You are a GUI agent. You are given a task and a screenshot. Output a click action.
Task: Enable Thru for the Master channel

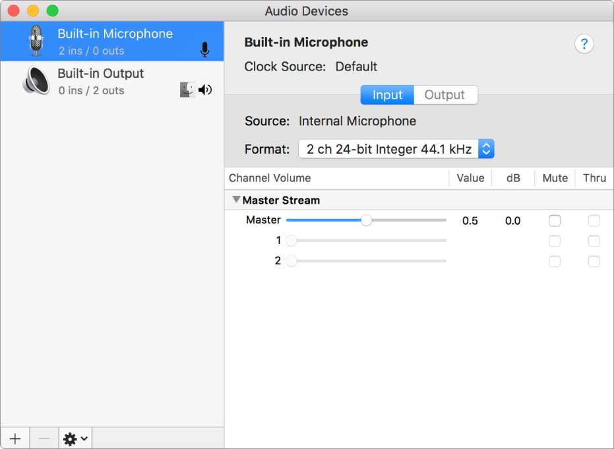point(594,220)
